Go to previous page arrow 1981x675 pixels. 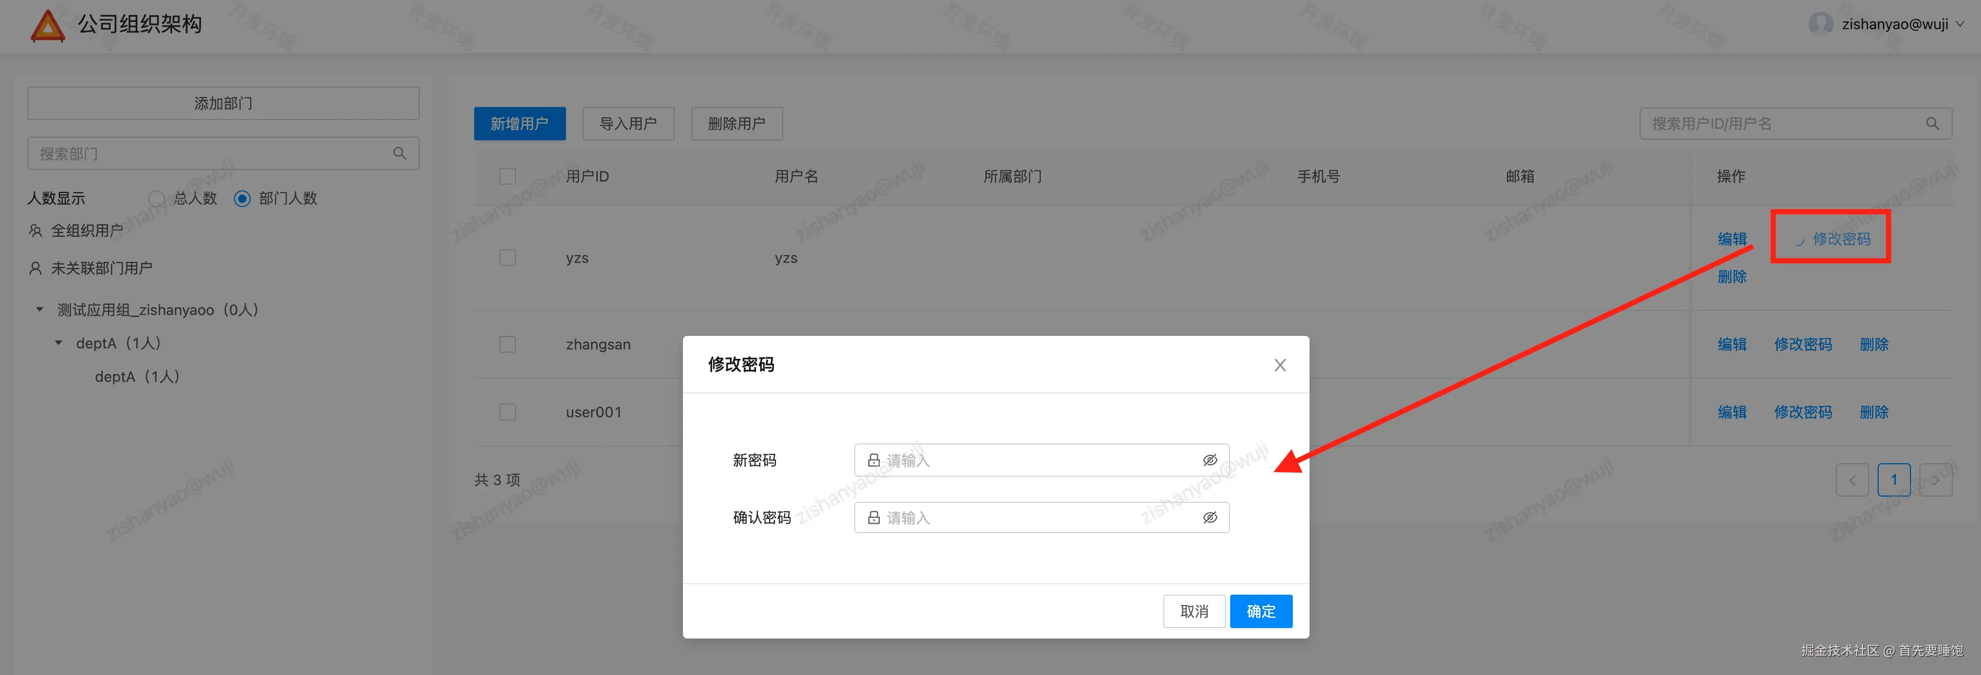[x=1852, y=480]
